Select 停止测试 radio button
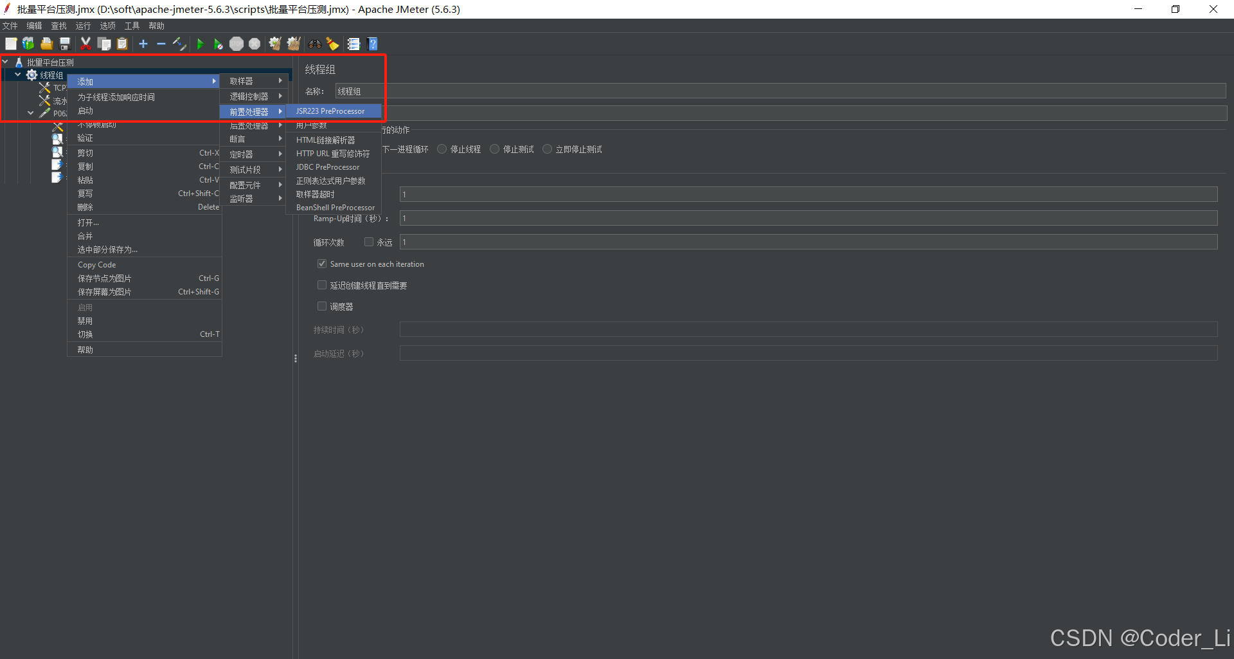1234x659 pixels. (495, 149)
